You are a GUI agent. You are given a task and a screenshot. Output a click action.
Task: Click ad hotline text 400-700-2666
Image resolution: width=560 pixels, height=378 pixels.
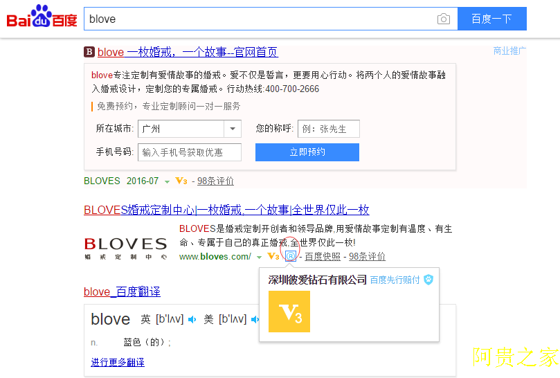click(x=292, y=89)
